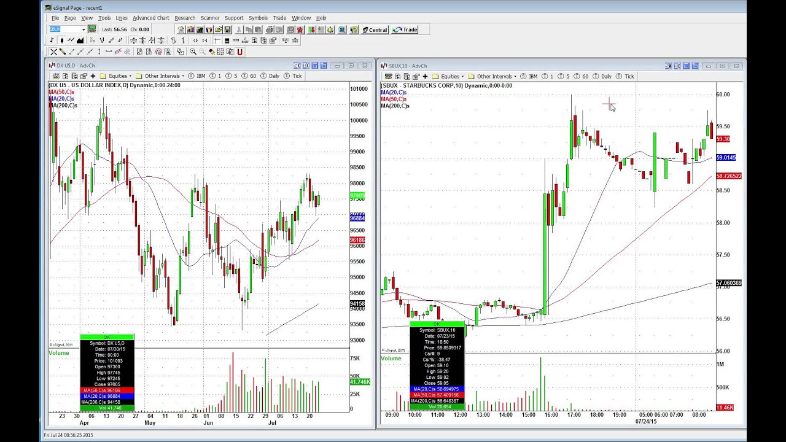Click the Open folder icon in main toolbar
Screen dimensions: 786x442
(x=219, y=29)
